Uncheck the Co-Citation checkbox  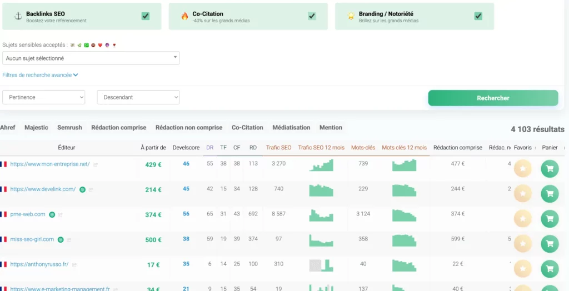tap(312, 16)
